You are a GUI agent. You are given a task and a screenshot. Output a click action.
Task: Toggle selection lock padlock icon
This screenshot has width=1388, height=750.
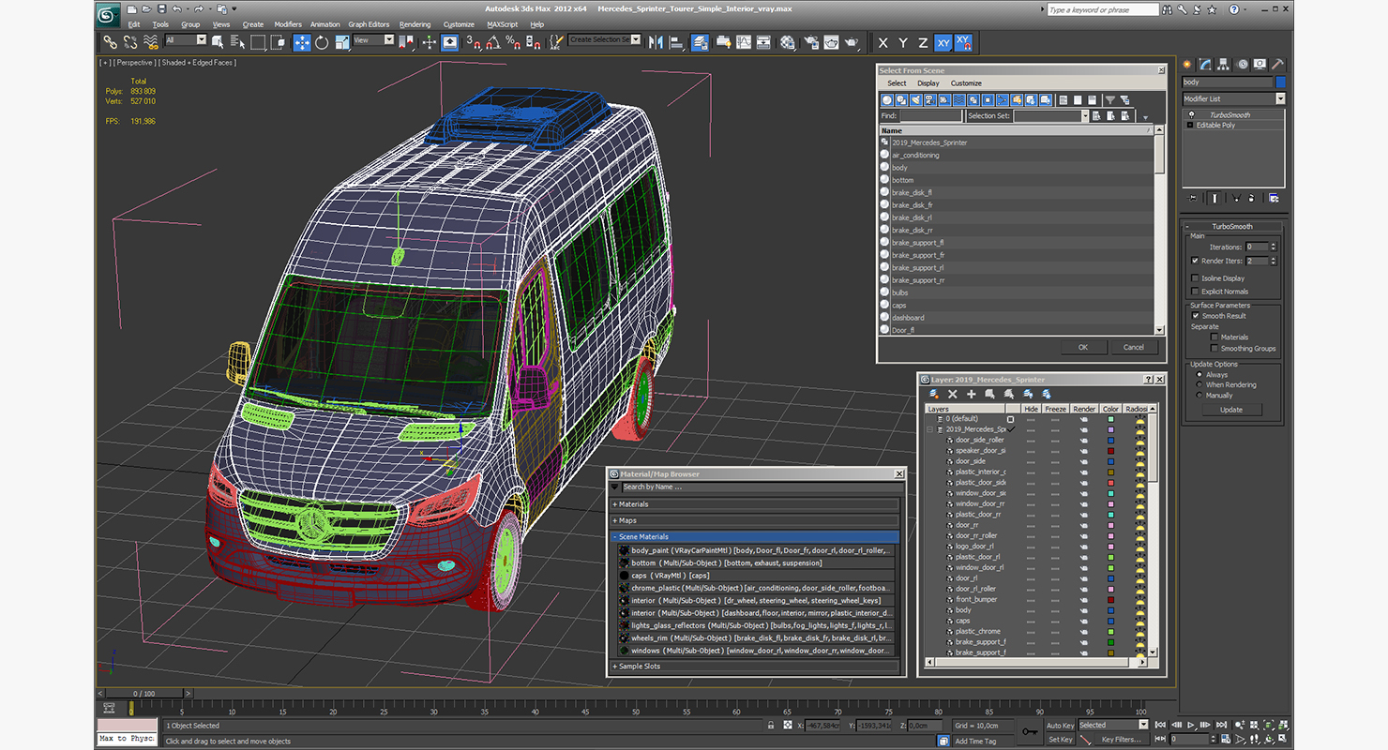point(770,725)
